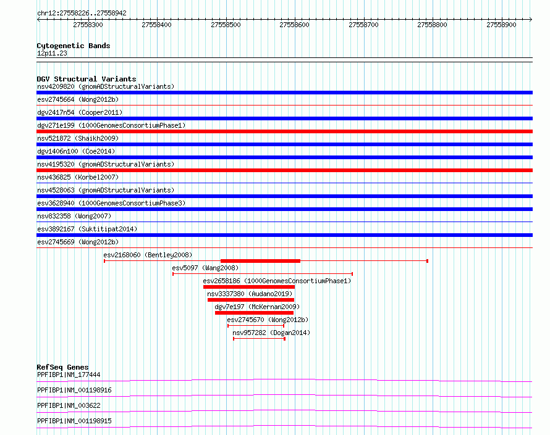
Task: Click the blue bar under nsv4209820
Action: (284, 93)
